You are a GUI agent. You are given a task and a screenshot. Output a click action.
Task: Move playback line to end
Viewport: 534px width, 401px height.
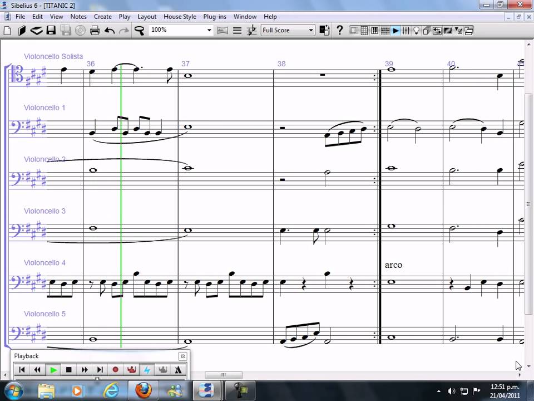pyautogui.click(x=100, y=370)
